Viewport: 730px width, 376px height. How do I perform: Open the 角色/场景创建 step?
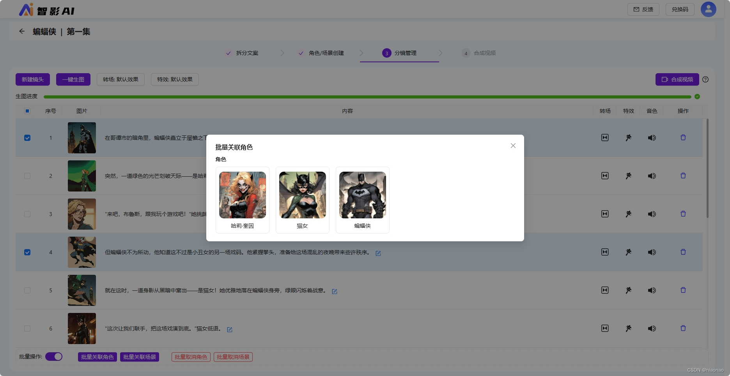click(321, 53)
